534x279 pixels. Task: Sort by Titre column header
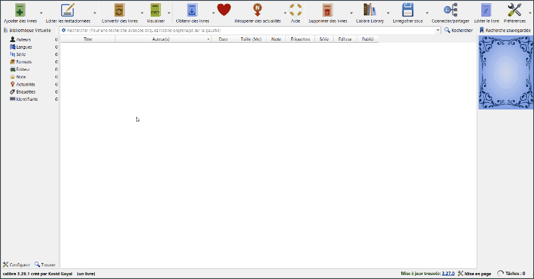(x=88, y=39)
